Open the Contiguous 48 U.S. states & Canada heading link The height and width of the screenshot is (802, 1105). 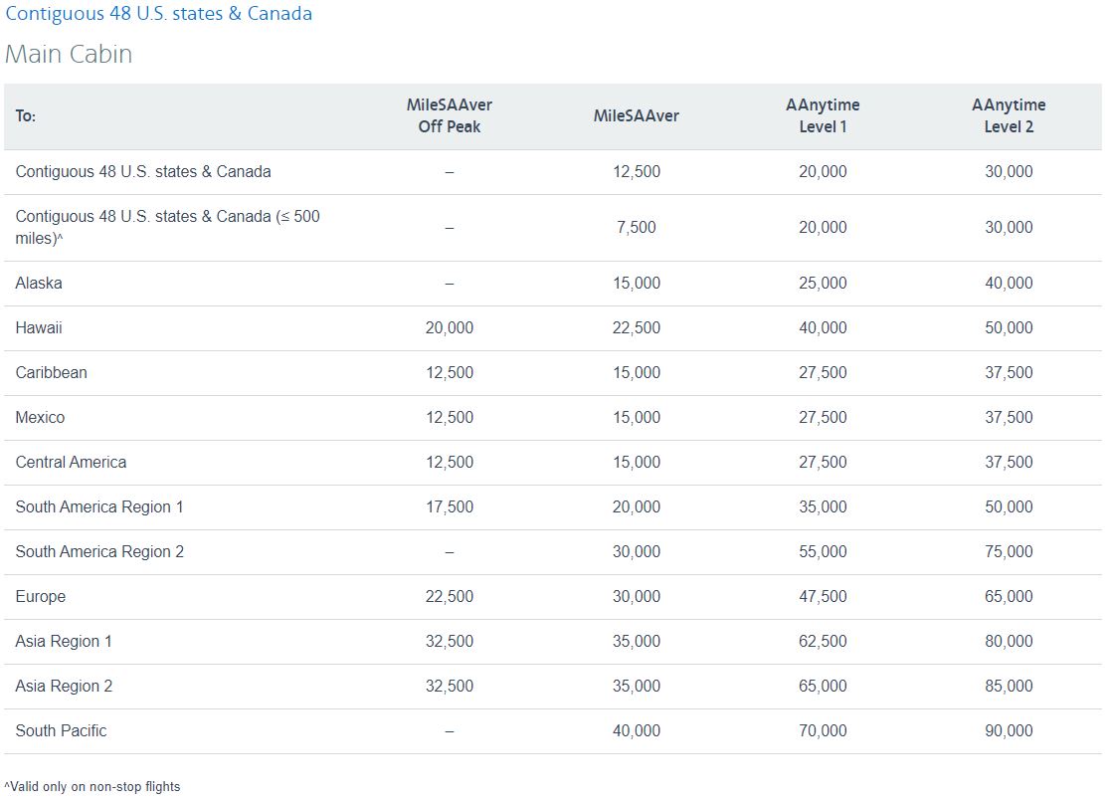158,13
